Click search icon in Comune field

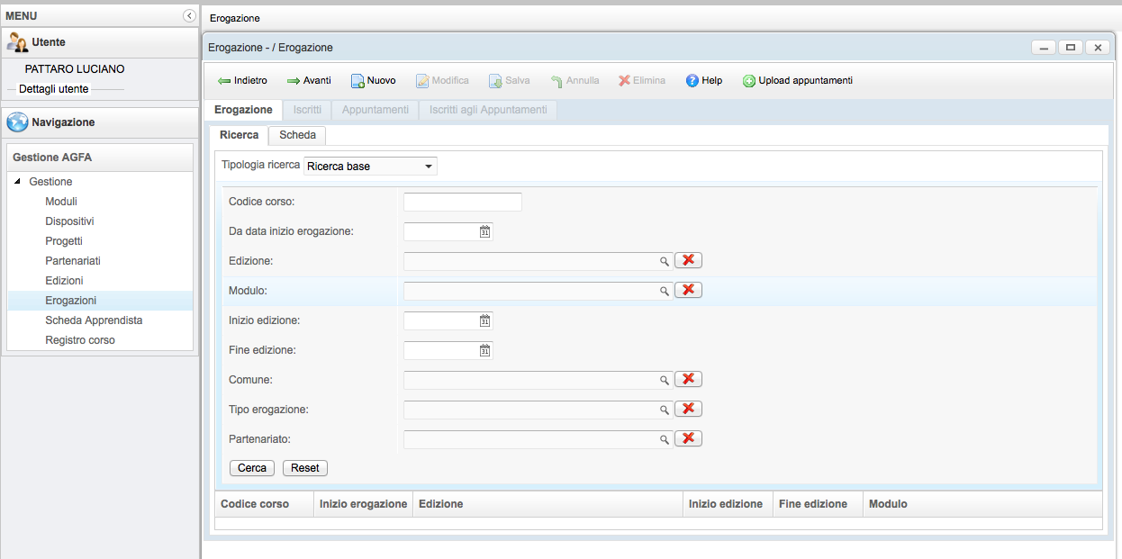point(665,380)
